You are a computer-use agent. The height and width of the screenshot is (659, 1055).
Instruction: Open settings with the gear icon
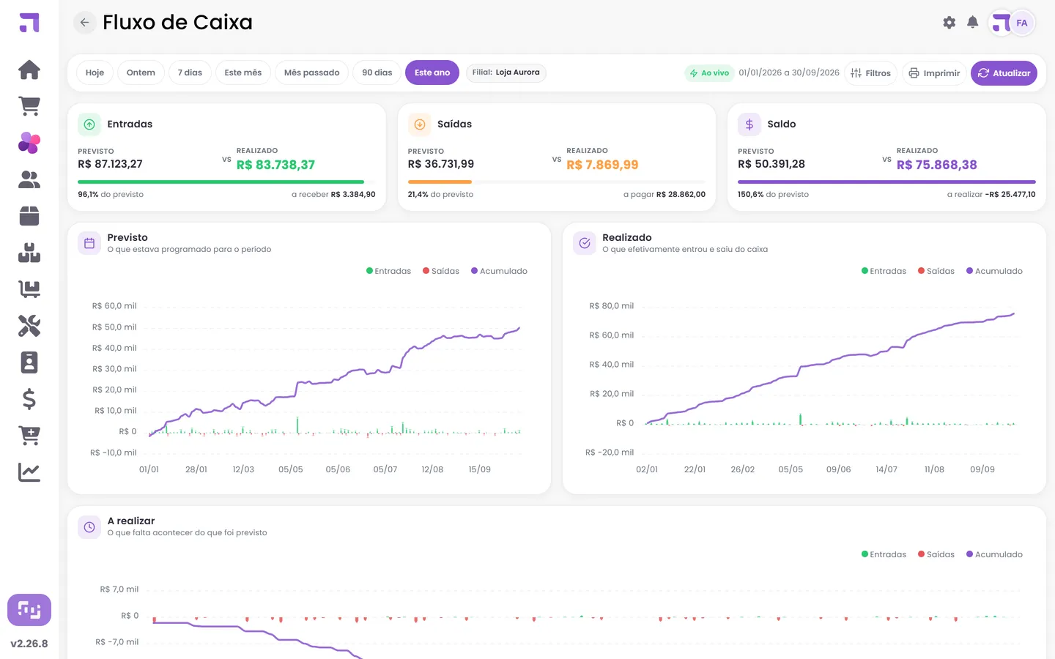(949, 23)
